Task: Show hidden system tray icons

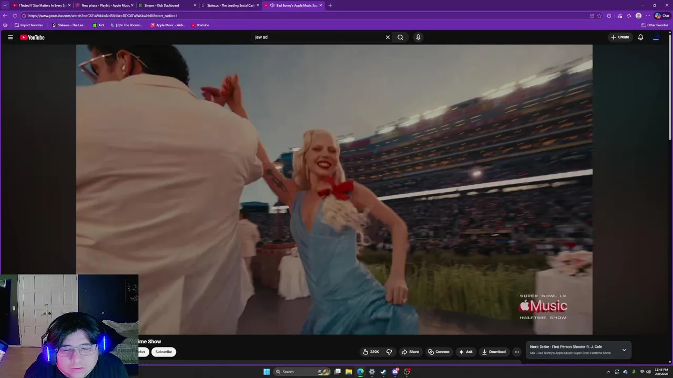Action: [x=609, y=372]
